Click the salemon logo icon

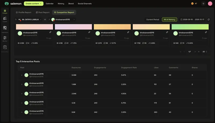click(6, 4)
